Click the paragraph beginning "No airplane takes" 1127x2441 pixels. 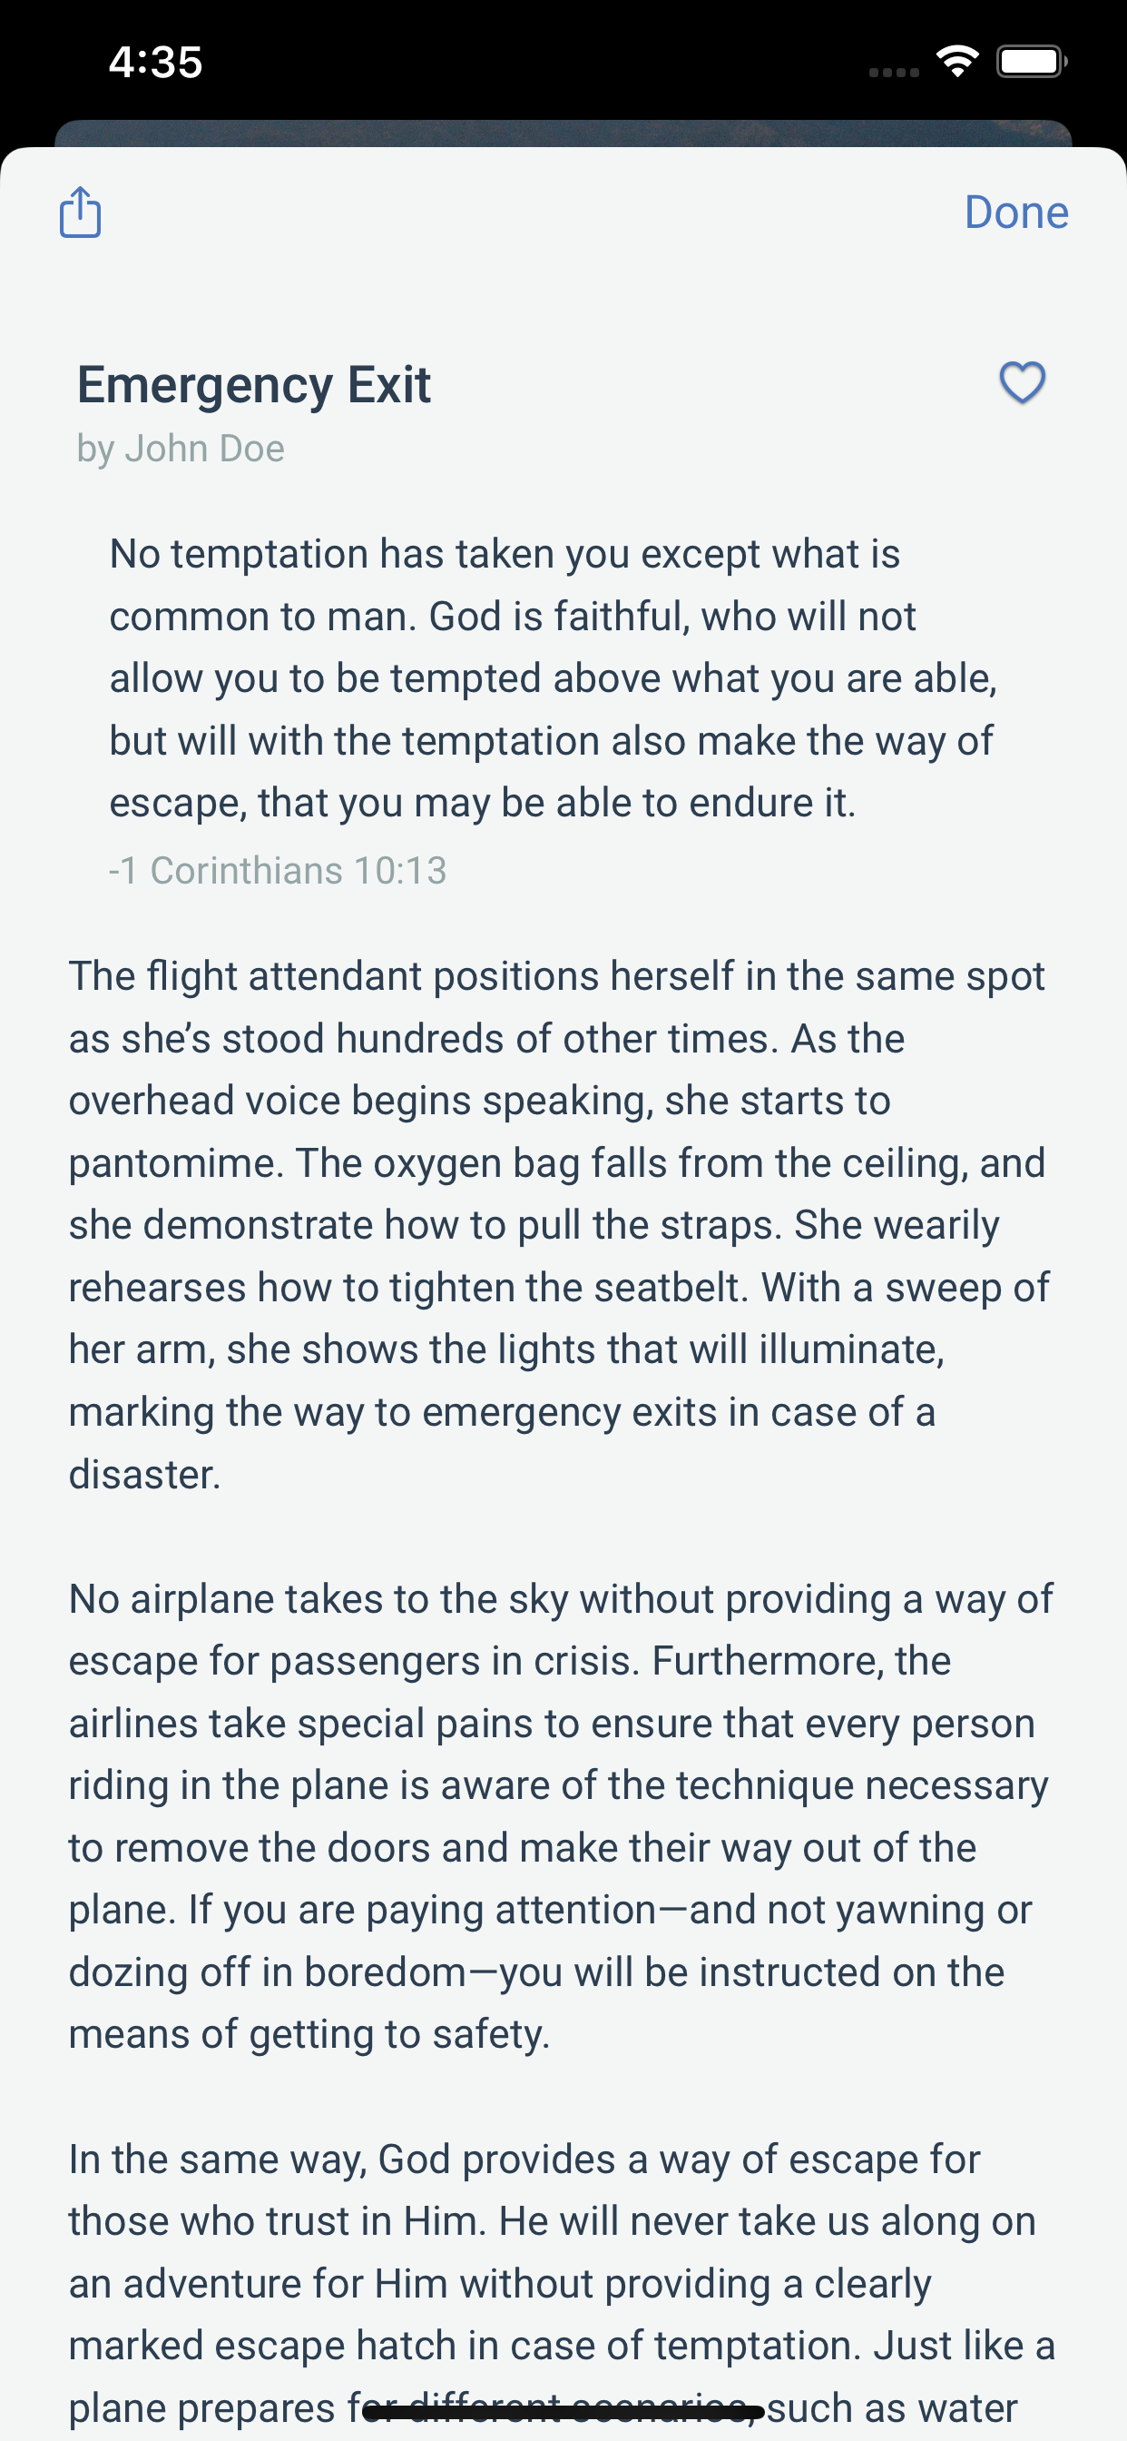coord(559,1815)
